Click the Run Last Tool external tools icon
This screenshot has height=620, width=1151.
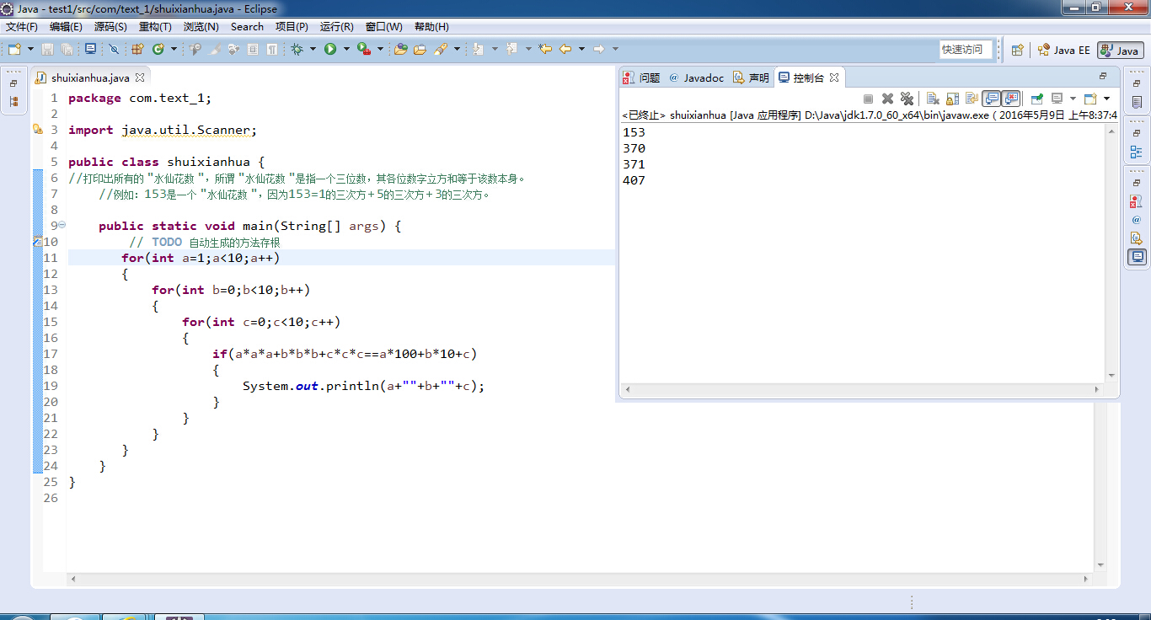[x=364, y=49]
